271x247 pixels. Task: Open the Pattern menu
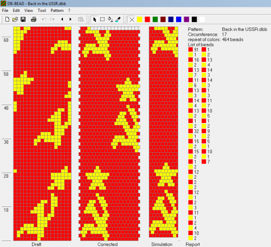(x=57, y=10)
